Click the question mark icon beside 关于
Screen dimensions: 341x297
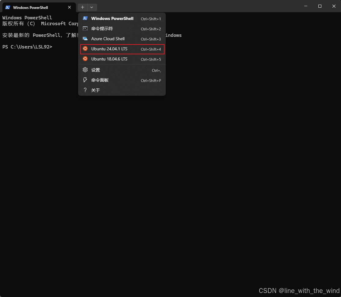click(85, 90)
